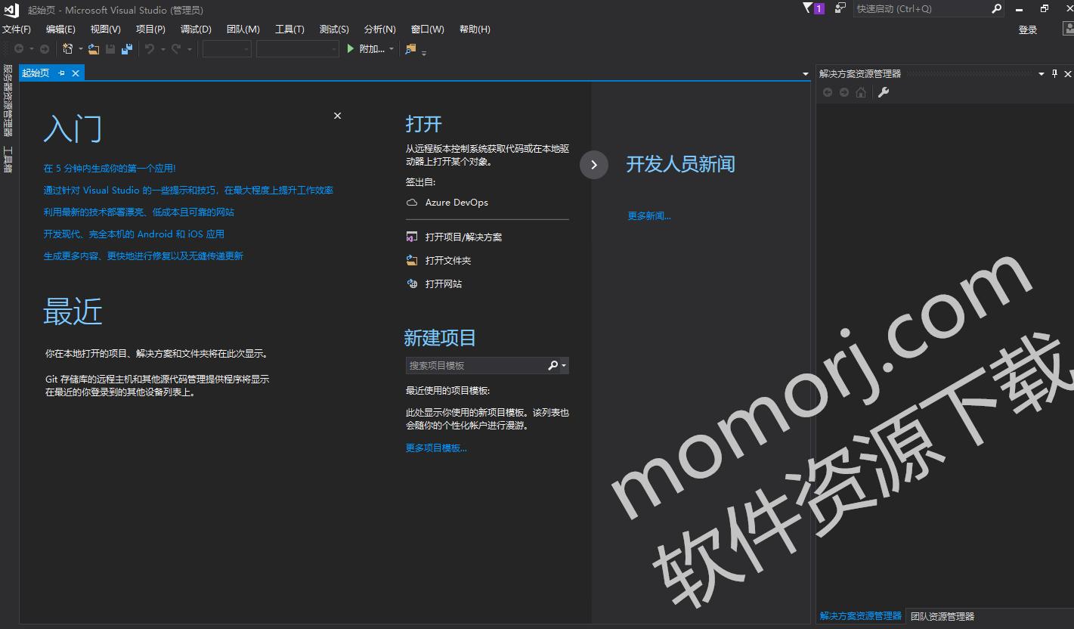The width and height of the screenshot is (1074, 629).
Task: Start debugging with the green run arrow
Action: 349,48
